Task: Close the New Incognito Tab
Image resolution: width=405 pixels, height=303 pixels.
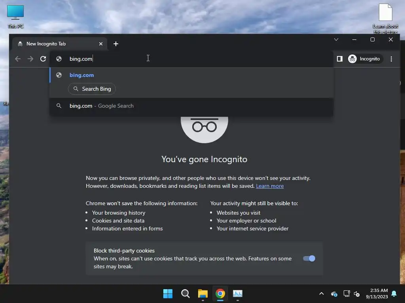Action: coord(101,44)
